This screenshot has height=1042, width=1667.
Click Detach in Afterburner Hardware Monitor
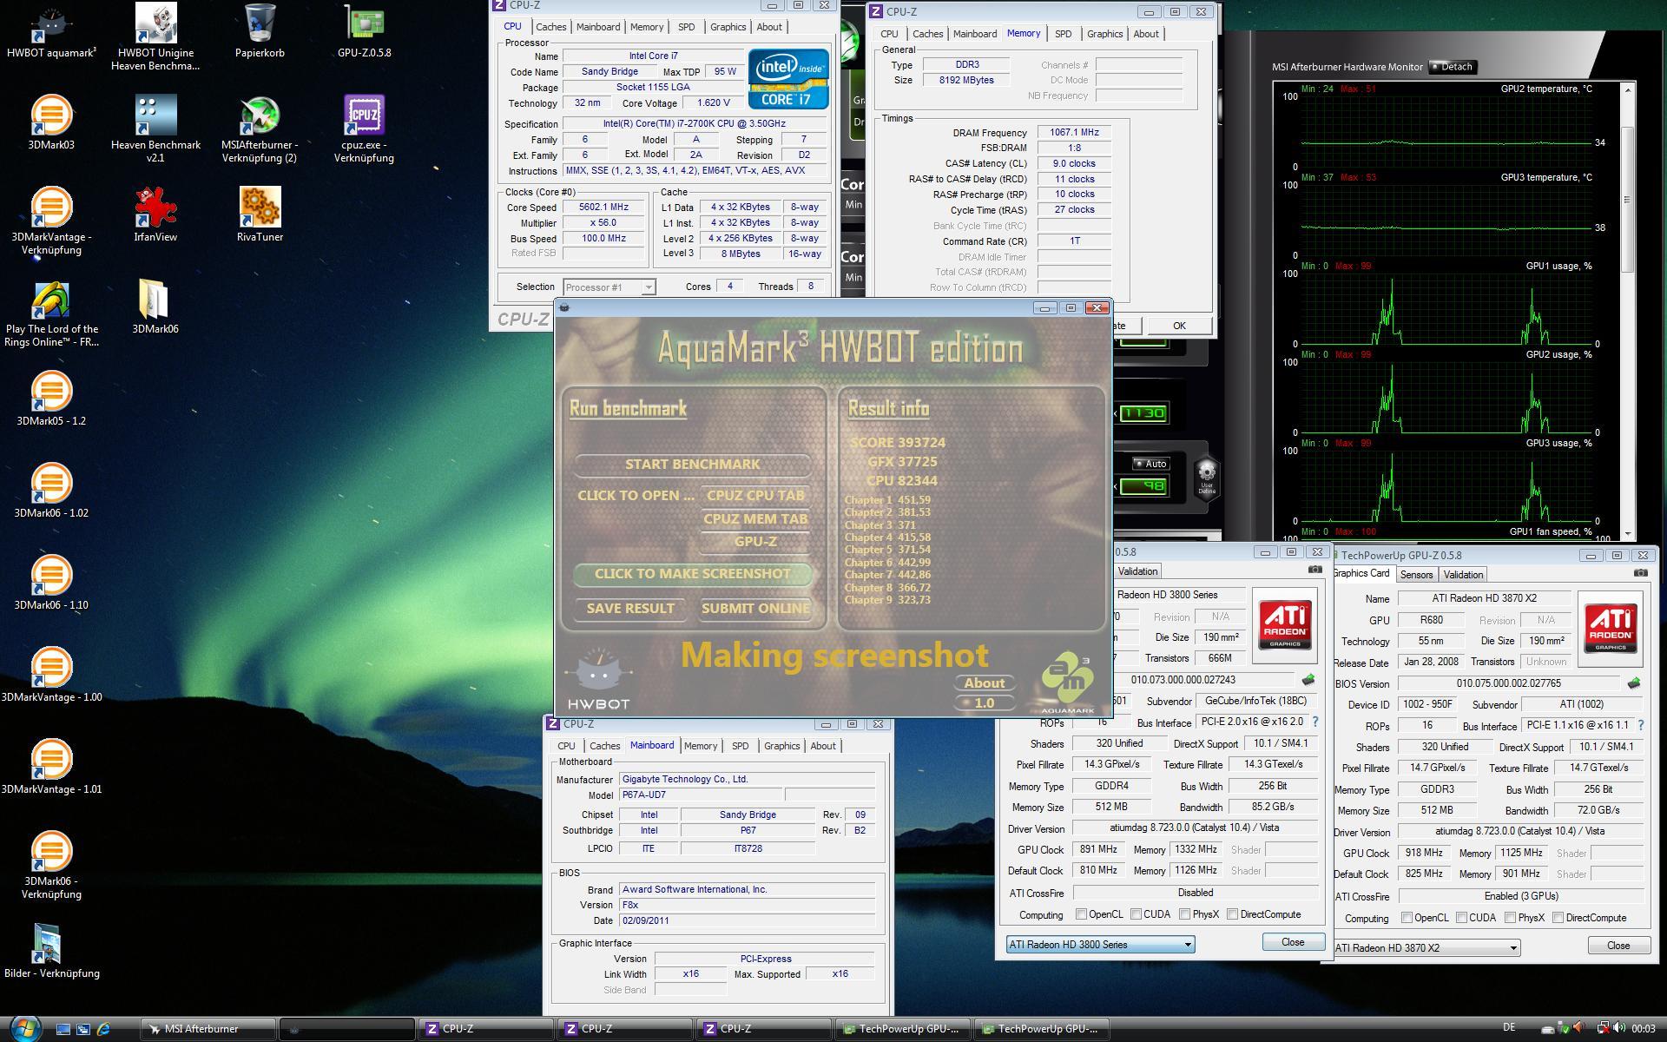pyautogui.click(x=1453, y=67)
